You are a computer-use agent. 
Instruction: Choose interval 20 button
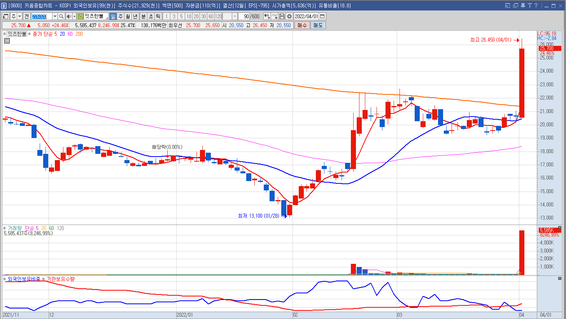tap(196, 16)
